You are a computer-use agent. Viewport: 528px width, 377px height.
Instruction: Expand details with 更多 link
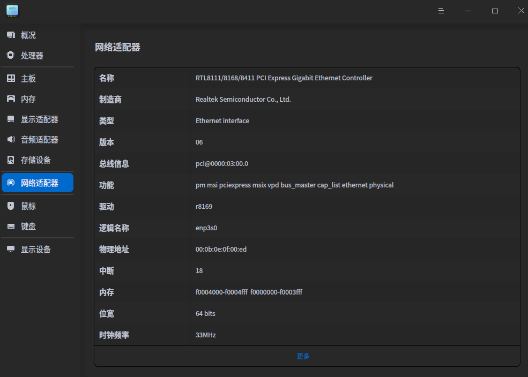pos(303,356)
